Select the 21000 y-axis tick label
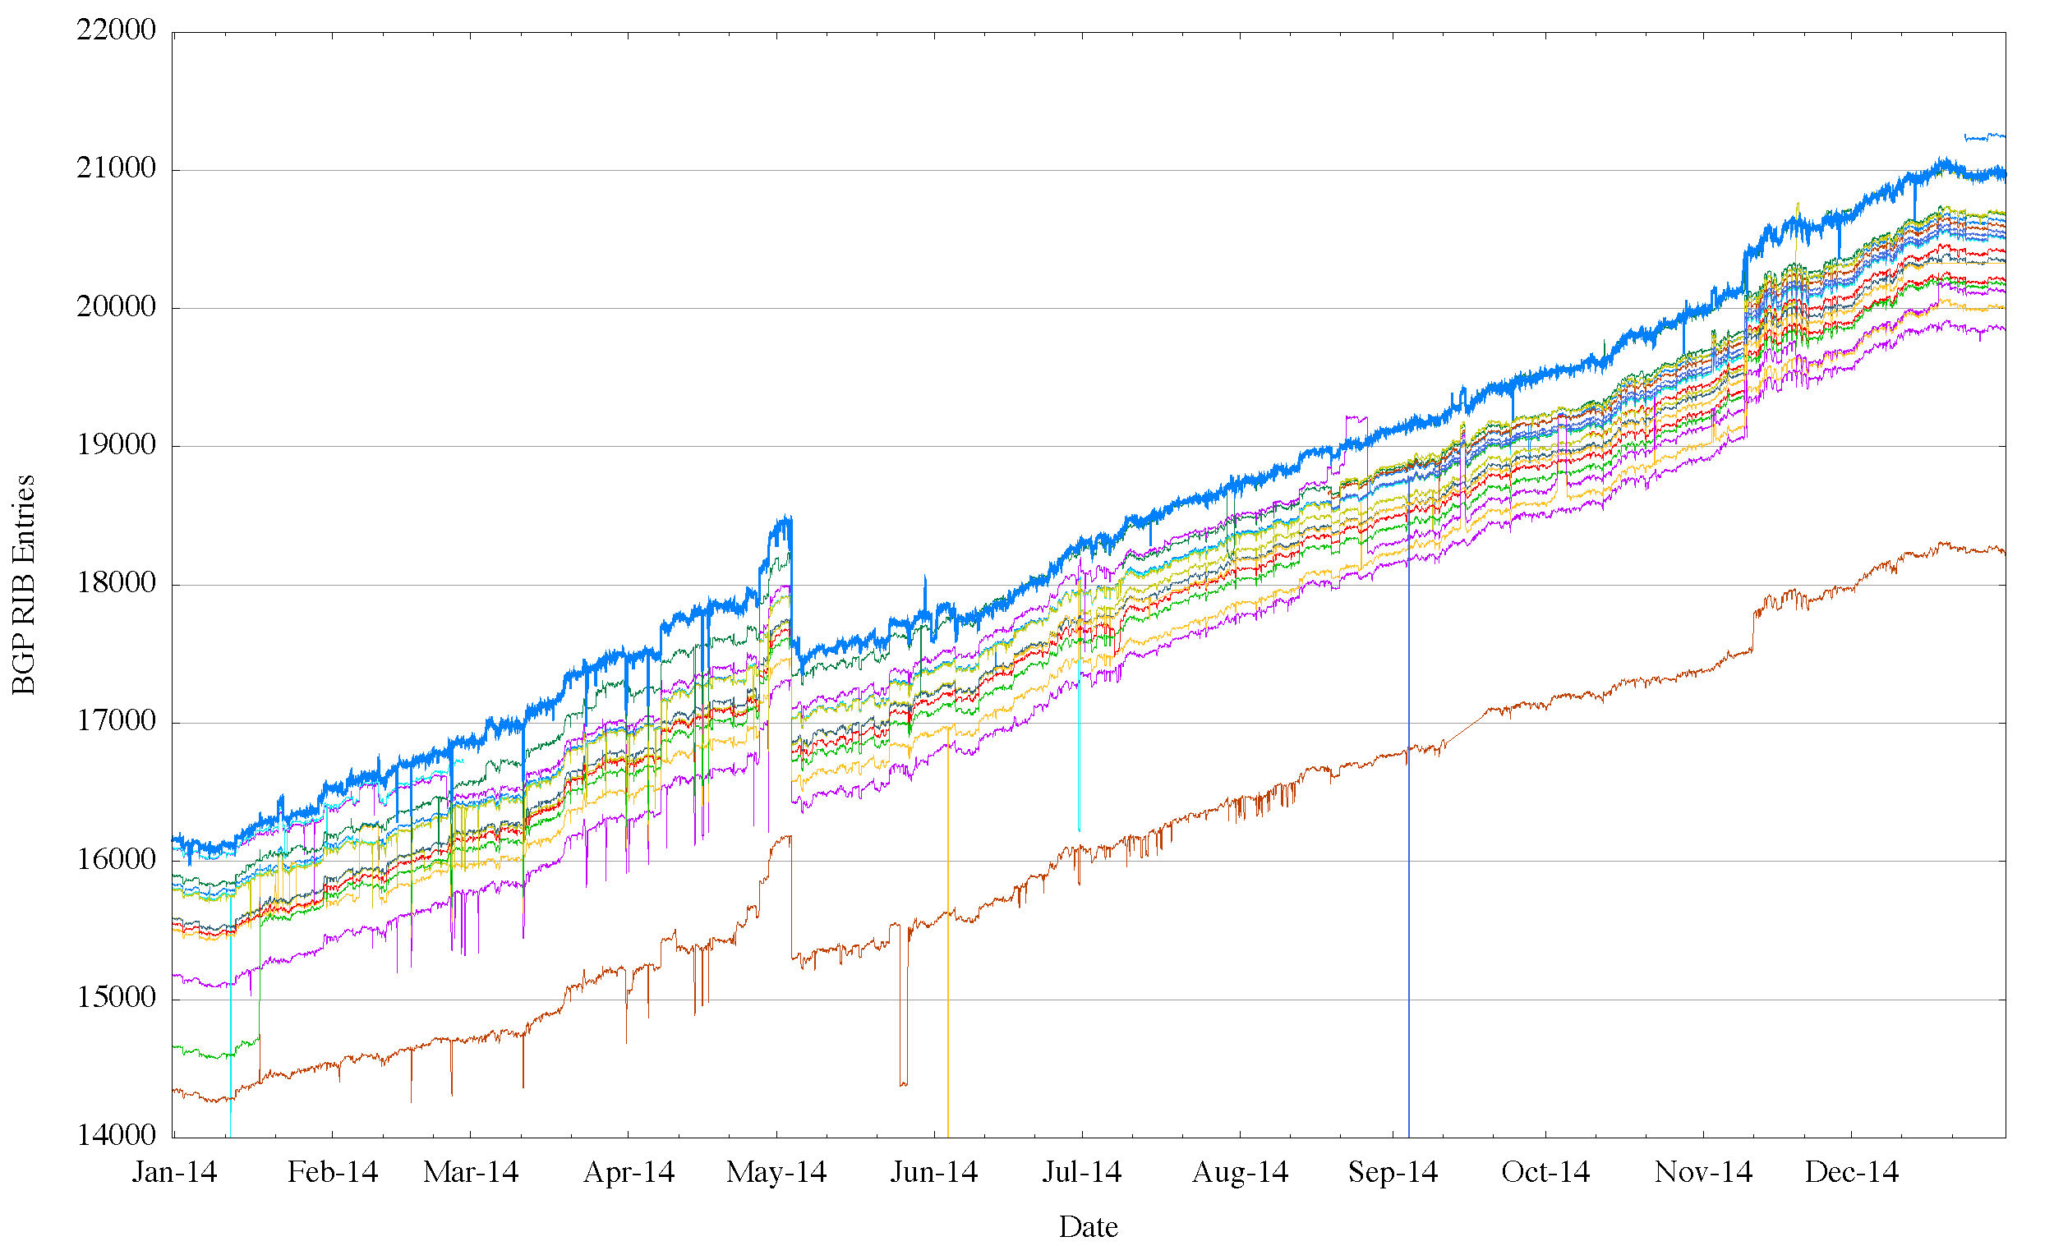The image size is (2054, 1255). 116,169
